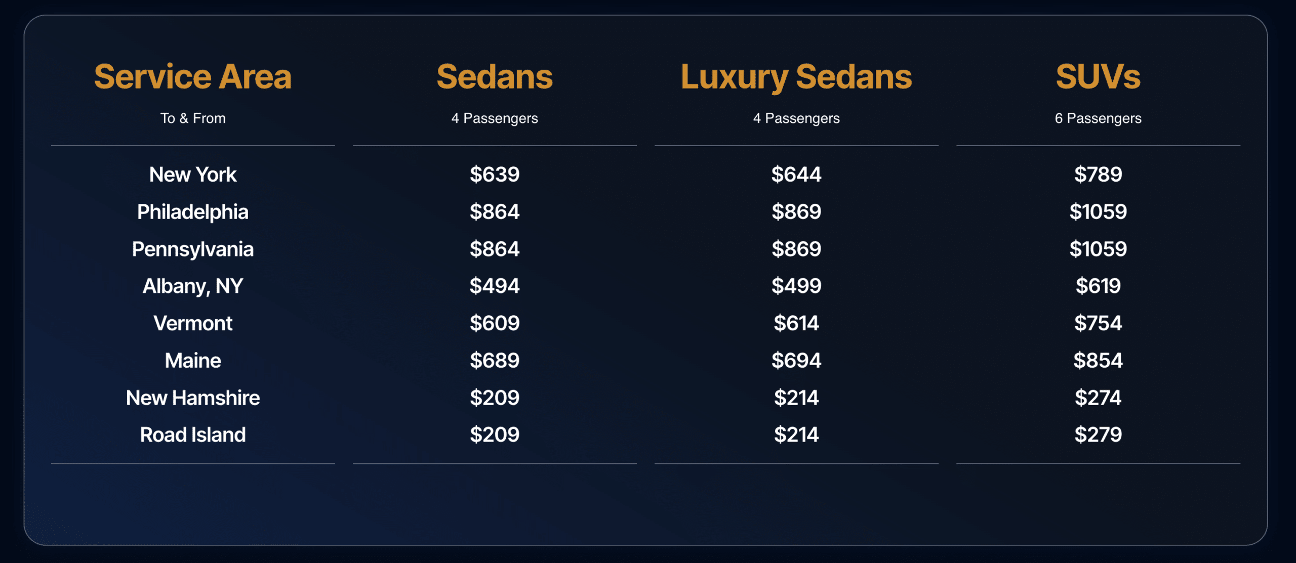Click the $499 Albany luxury sedan price

pos(796,286)
